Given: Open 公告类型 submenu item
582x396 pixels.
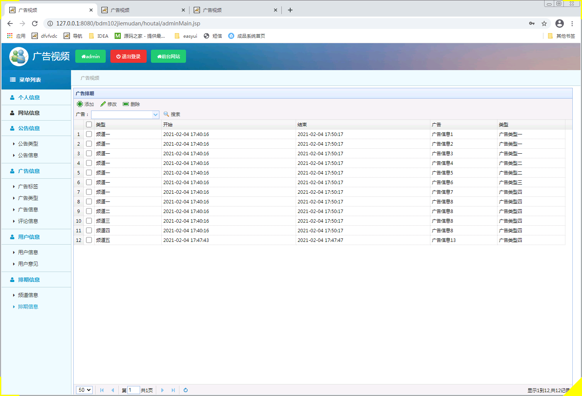Looking at the screenshot, I should pyautogui.click(x=28, y=144).
